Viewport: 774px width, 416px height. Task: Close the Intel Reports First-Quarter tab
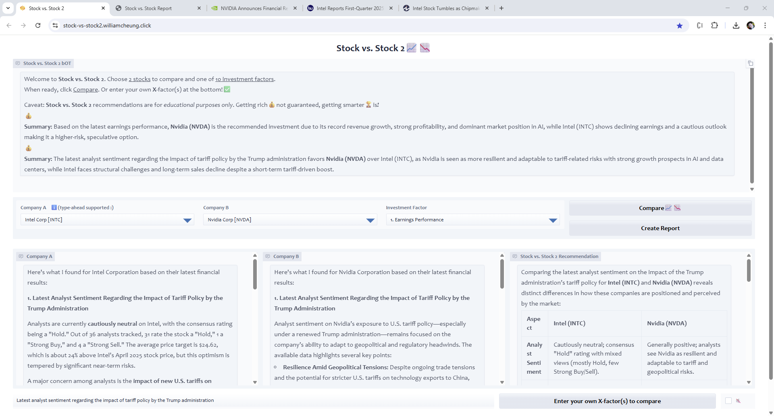pyautogui.click(x=391, y=8)
